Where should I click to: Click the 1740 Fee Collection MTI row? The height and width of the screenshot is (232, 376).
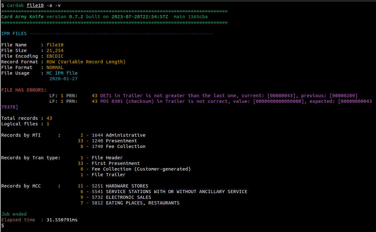pos(118,146)
